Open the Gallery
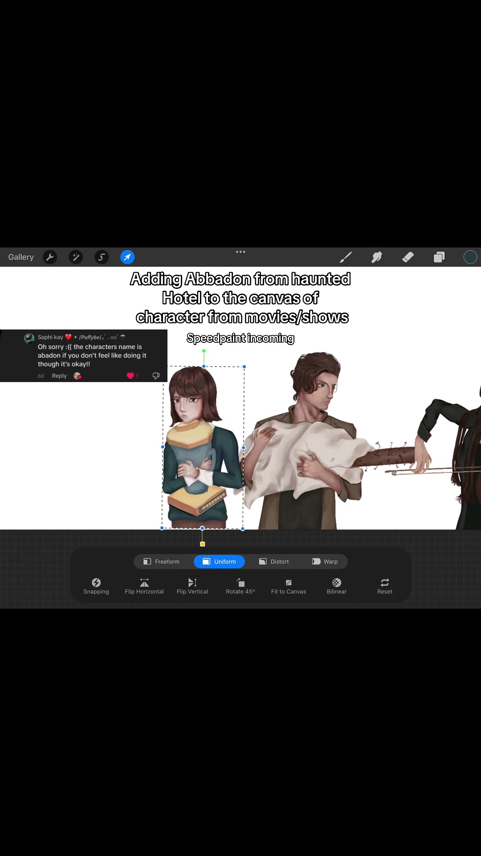 (21, 257)
